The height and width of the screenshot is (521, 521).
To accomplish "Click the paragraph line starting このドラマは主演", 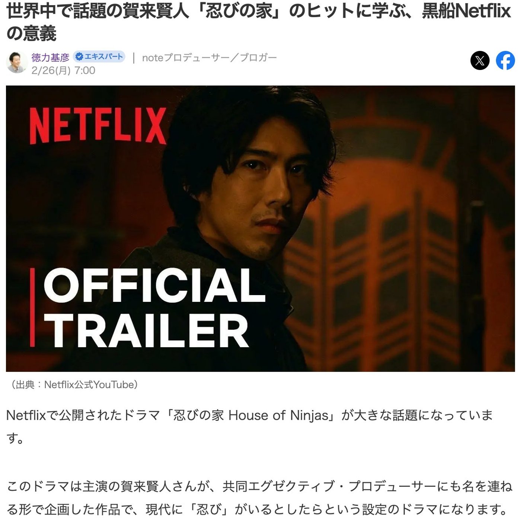I will 260,486.
